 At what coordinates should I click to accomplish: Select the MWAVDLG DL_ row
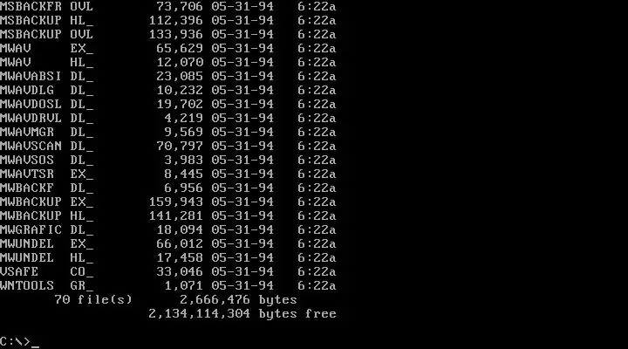[167, 90]
